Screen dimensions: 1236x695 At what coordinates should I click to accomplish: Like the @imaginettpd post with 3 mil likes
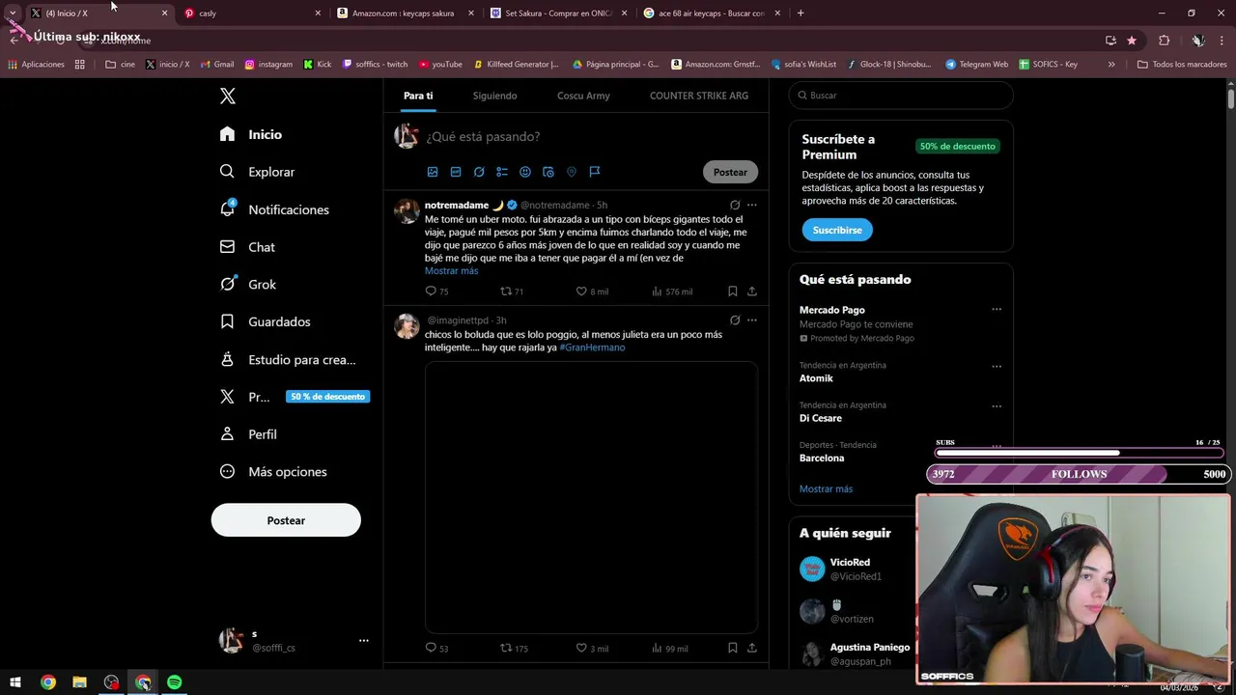point(592,649)
